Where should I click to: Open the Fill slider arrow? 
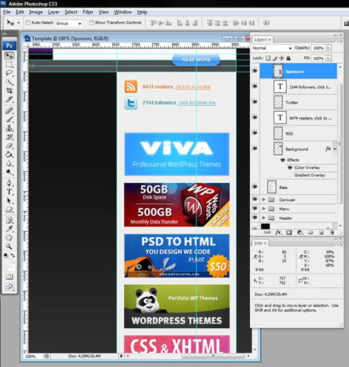[x=328, y=58]
